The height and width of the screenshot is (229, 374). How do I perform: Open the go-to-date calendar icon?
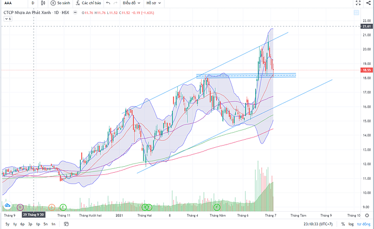coord(66,224)
